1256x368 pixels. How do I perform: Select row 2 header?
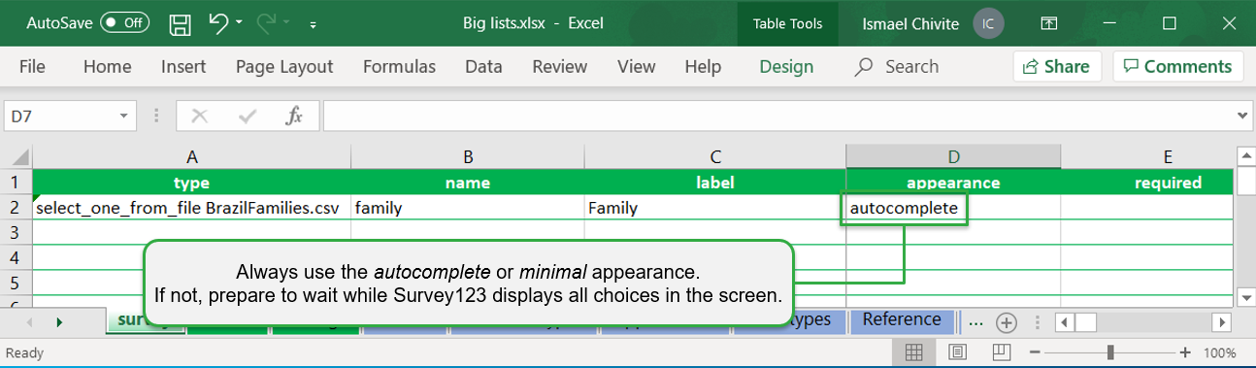click(x=17, y=207)
